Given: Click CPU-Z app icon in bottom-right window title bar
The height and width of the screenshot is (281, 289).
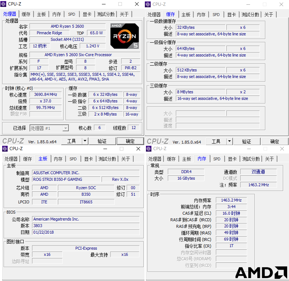Looking at the screenshot, I should [x=149, y=149].
